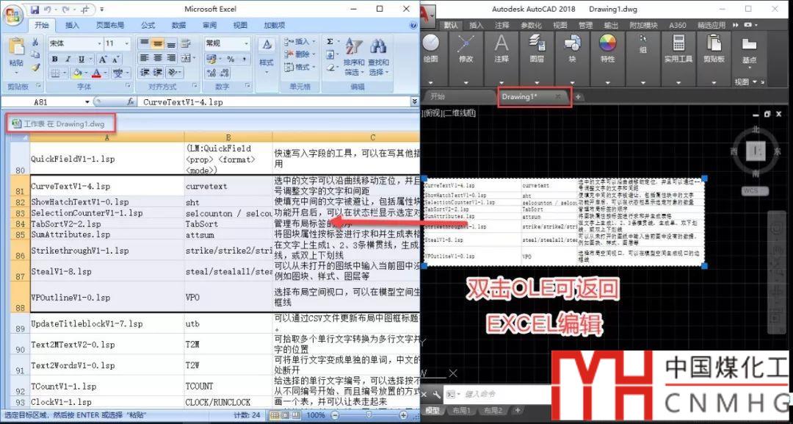Open the 删除 cells dropdown in ribbon
This screenshot has width=793, height=424.
tap(300, 54)
